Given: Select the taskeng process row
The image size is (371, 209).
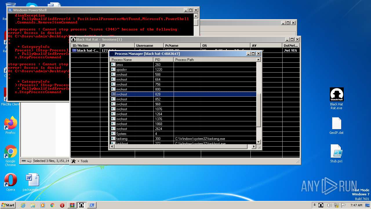Looking at the screenshot, I should (x=183, y=139).
